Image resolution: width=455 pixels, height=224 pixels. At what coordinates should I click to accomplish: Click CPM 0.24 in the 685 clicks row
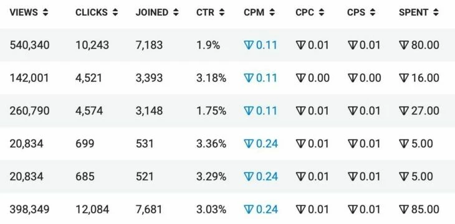(x=261, y=176)
